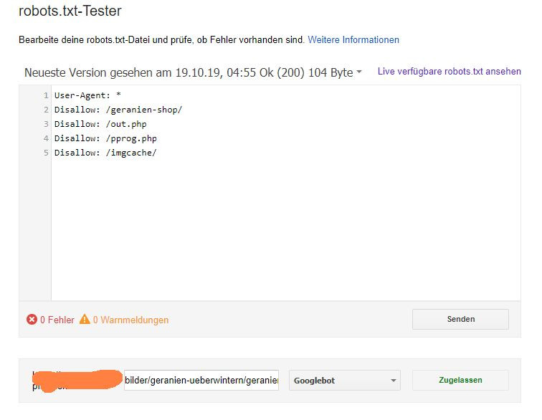542x420 pixels.
Task: Click the orange warning triangle icon
Action: click(85, 320)
